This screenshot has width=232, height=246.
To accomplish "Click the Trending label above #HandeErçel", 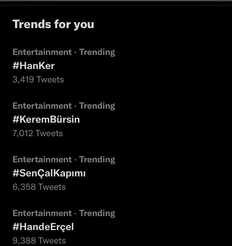I will [97, 213].
